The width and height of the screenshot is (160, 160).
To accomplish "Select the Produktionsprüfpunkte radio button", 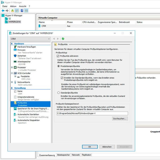I will point(58,66).
